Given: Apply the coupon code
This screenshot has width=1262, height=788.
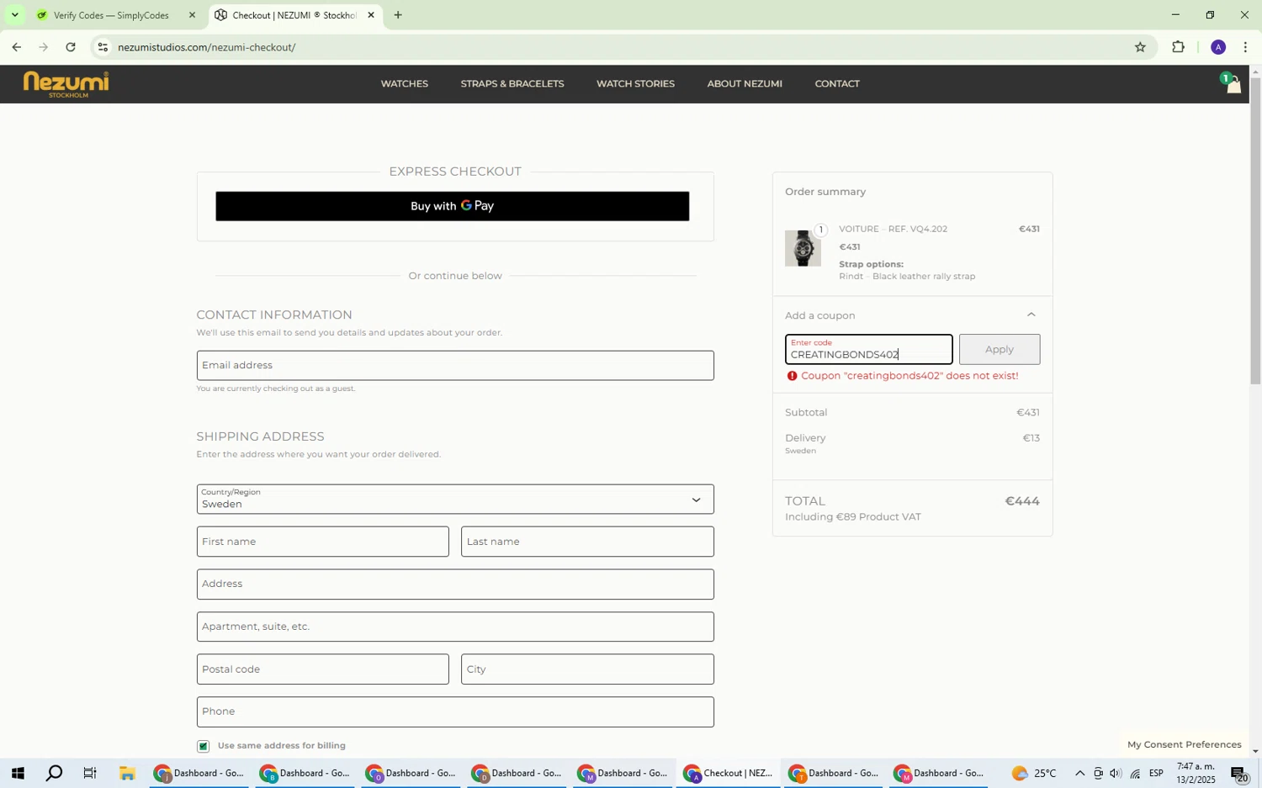Looking at the screenshot, I should click(1000, 349).
